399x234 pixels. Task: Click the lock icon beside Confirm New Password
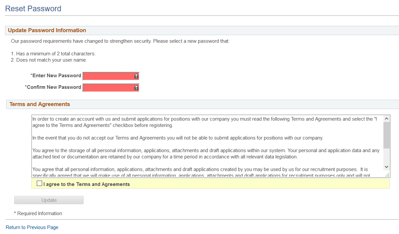pos(136,88)
